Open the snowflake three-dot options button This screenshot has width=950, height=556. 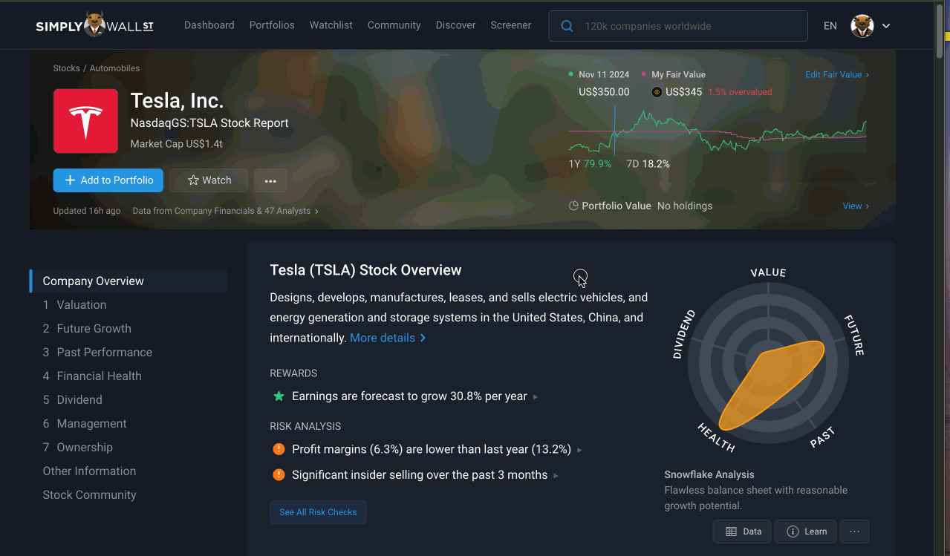pyautogui.click(x=854, y=532)
